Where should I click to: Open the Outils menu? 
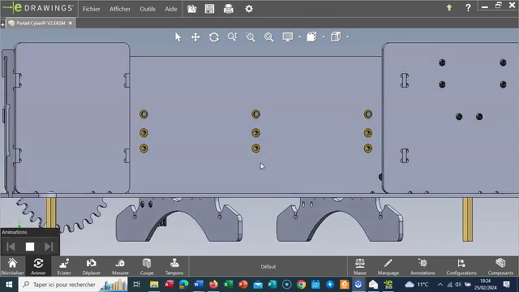(x=148, y=9)
